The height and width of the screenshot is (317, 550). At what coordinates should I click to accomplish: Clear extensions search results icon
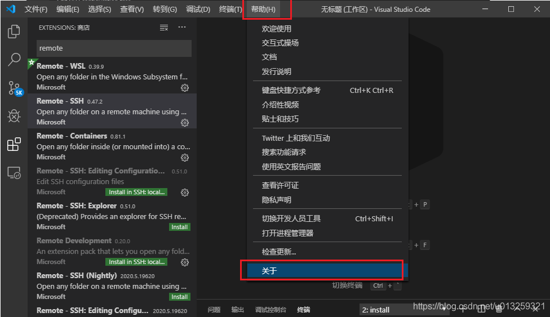click(164, 28)
